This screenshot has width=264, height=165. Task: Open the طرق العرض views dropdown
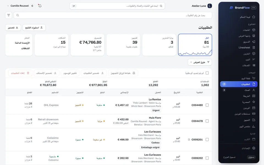(200, 62)
